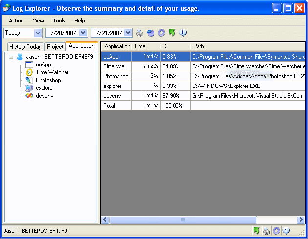Open the pie chart icon in the toolbar
The width and height of the screenshot is (308, 239).
tap(151, 33)
